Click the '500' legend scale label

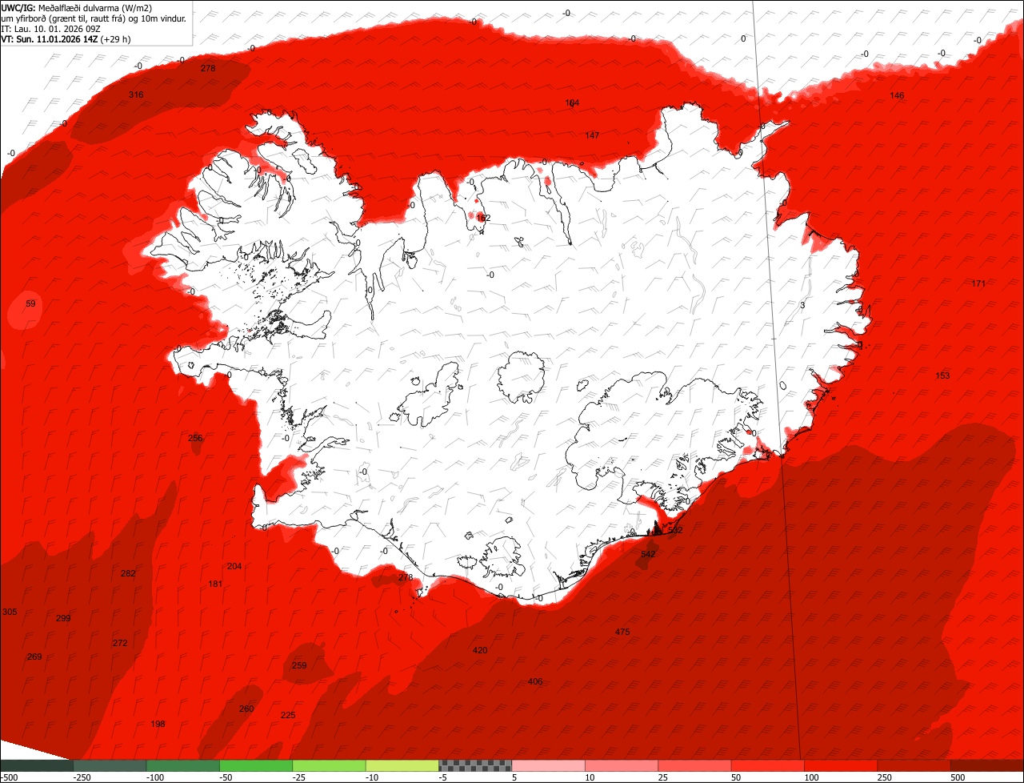(x=958, y=777)
